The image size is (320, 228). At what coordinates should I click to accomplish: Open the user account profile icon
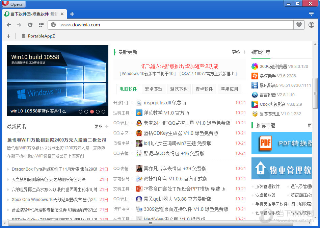pyautogui.click(x=311, y=25)
